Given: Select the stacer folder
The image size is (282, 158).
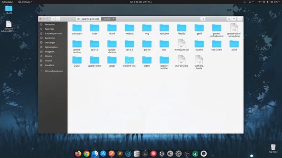Looking at the screenshot, I should click(x=112, y=61).
